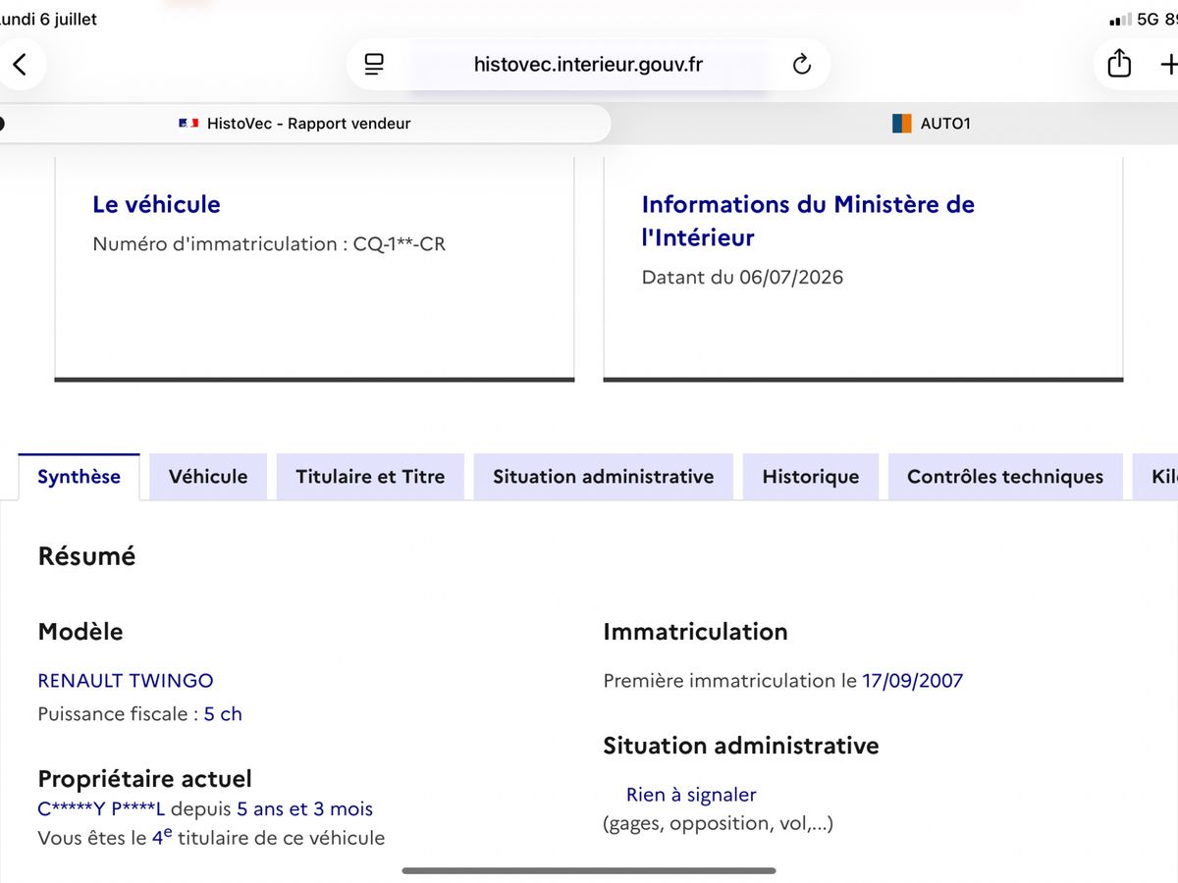Open the share sheet icon
Screen dimensions: 1178x883
pyautogui.click(x=1119, y=64)
